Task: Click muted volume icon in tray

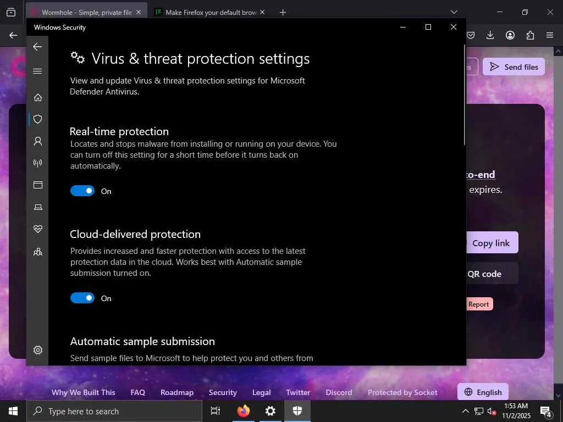Action: click(492, 411)
